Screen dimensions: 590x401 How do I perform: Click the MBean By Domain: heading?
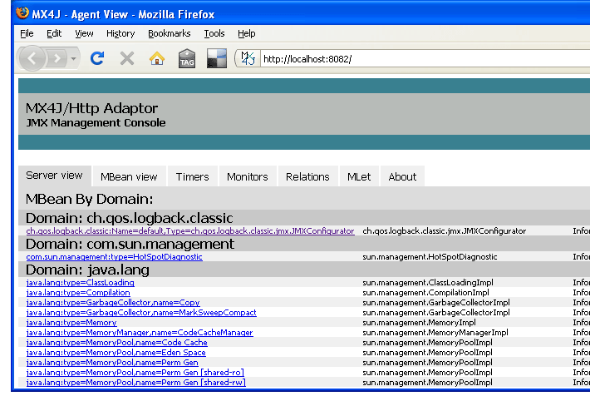pos(89,199)
